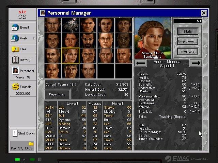
Task: Select the first merc portrait in the top row
Action: tap(52, 25)
